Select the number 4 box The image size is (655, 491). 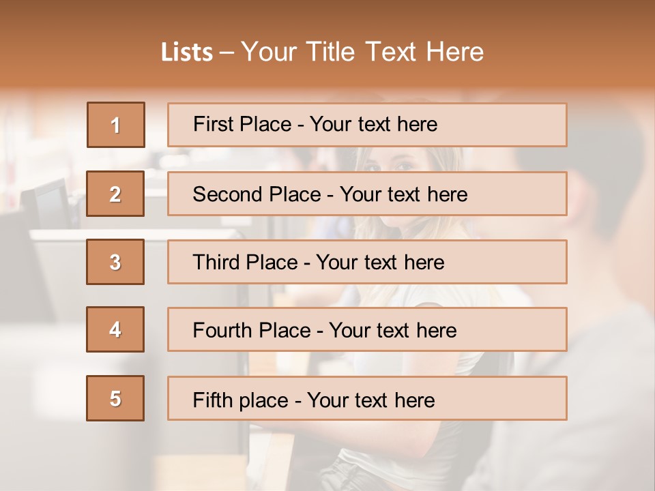tap(115, 329)
